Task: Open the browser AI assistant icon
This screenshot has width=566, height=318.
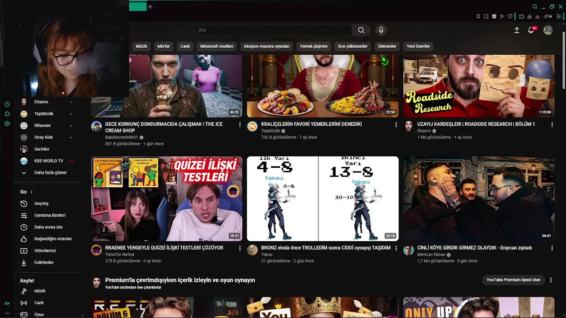Action: [x=548, y=16]
